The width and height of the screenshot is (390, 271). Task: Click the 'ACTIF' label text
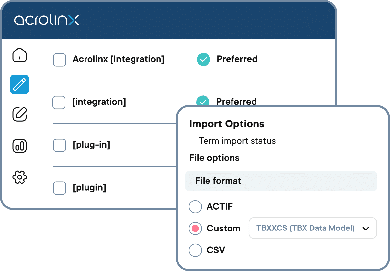(220, 207)
